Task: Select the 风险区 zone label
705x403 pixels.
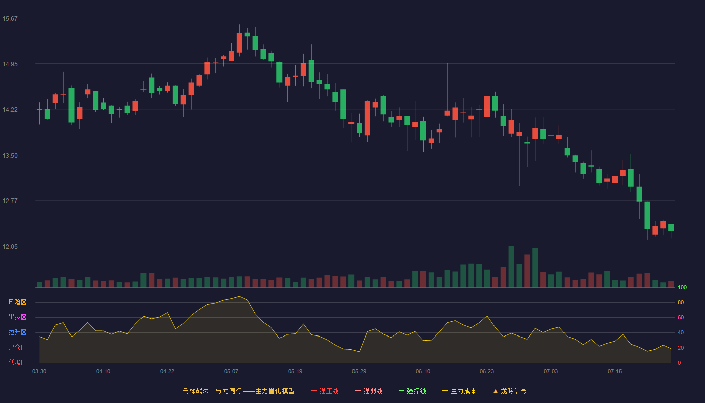Action: [x=17, y=302]
